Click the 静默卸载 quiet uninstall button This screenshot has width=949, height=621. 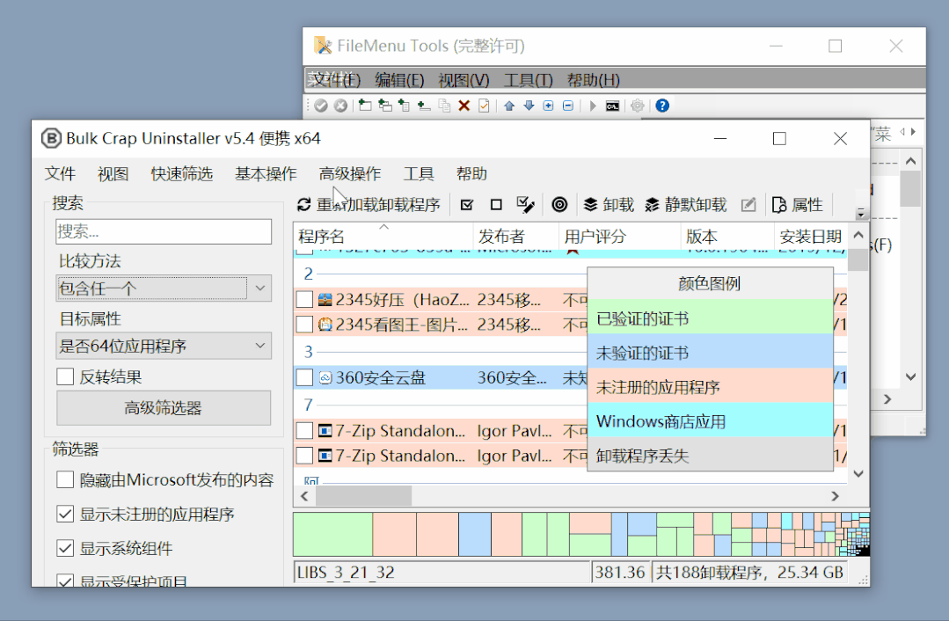coord(686,205)
